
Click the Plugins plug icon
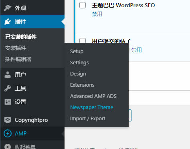coord(8,22)
